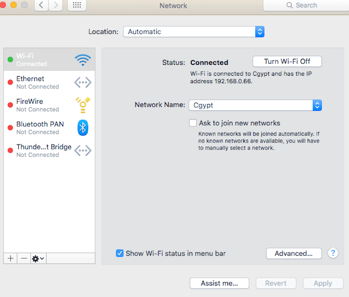
Task: Click the Ethernet arrows icon
Action: click(83, 83)
